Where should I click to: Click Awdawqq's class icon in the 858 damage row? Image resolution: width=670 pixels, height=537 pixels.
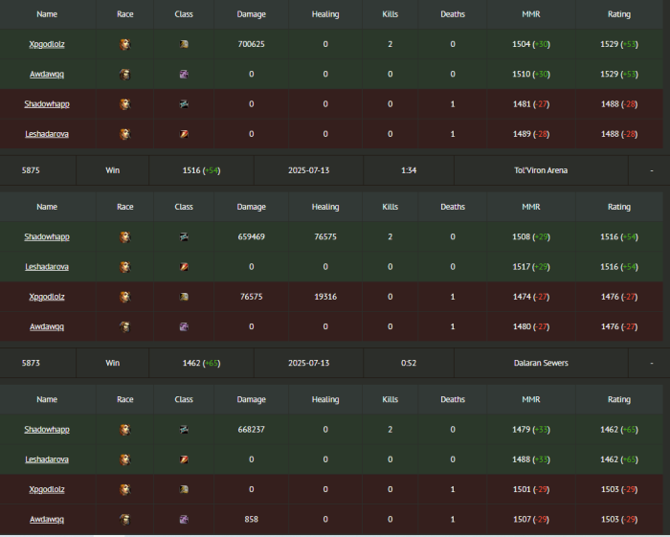(x=184, y=520)
